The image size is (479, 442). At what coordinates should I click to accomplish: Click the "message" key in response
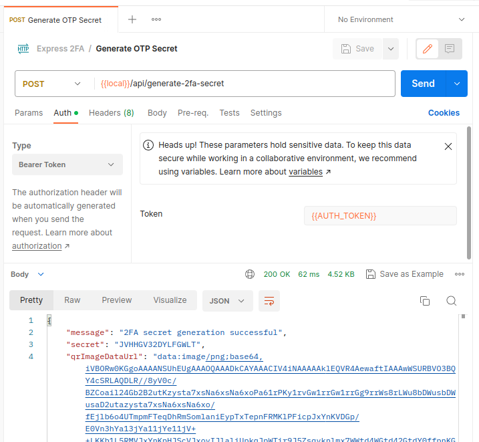click(88, 332)
